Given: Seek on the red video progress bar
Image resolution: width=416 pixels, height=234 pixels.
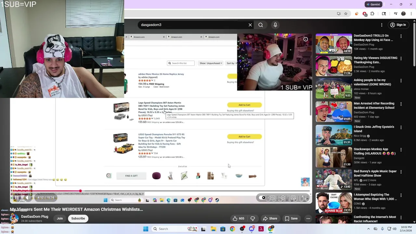Looking at the screenshot, I should pyautogui.click(x=161, y=191).
